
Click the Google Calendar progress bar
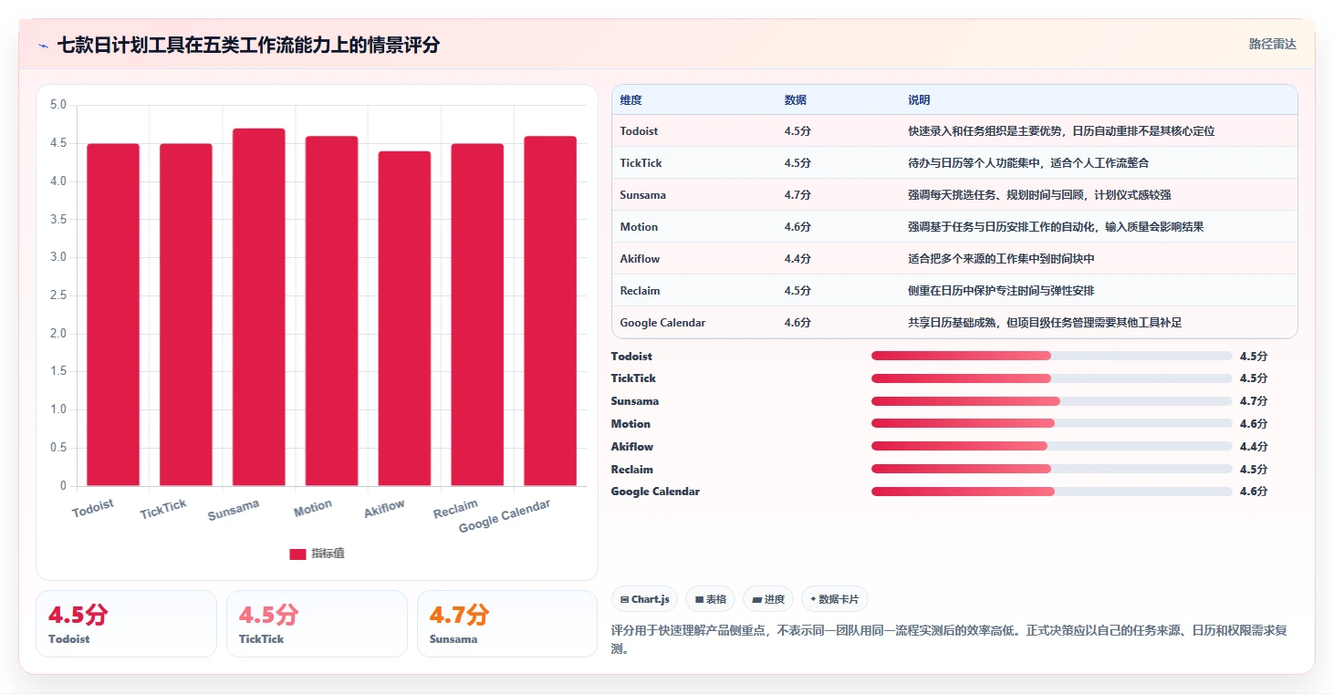(x=1052, y=492)
